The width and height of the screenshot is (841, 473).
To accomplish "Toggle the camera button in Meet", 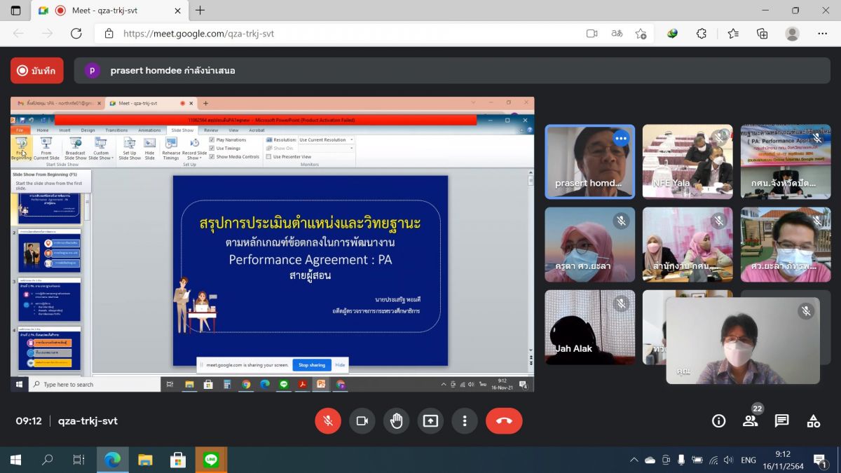I will point(362,420).
